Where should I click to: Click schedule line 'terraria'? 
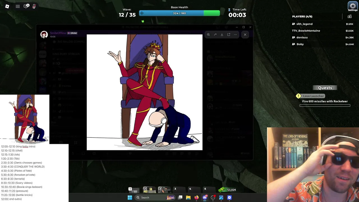pyautogui.click(x=13, y=179)
